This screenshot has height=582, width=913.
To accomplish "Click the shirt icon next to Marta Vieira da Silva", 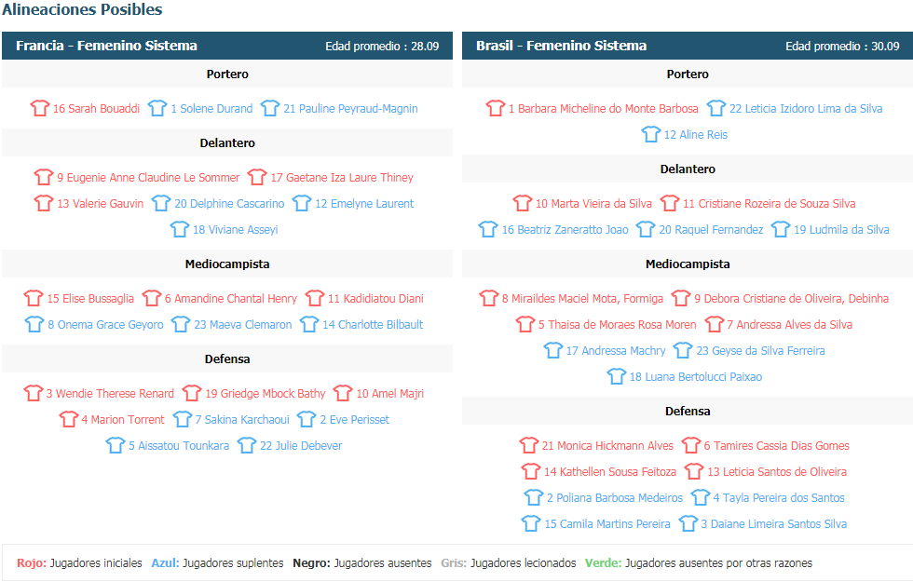I will pyautogui.click(x=523, y=203).
